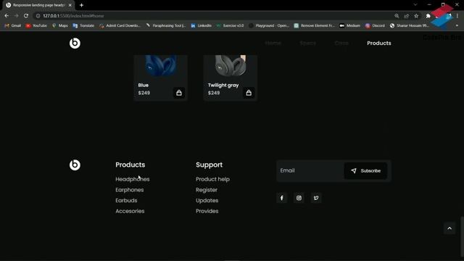Open the Translate bookmark

(x=83, y=26)
